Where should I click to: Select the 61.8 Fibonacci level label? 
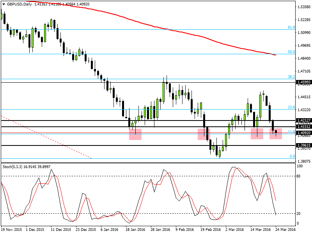pos(291,27)
